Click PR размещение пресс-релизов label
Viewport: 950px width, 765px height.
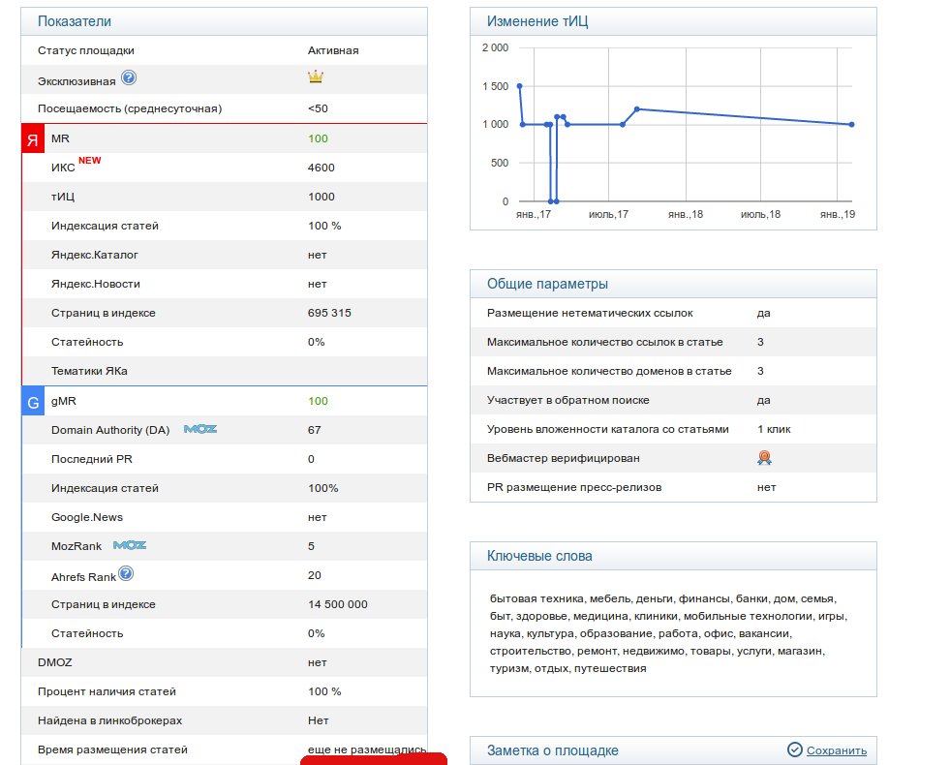click(x=574, y=487)
